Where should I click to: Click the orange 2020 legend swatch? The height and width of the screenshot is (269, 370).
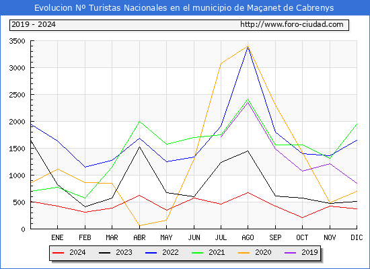click(x=244, y=253)
